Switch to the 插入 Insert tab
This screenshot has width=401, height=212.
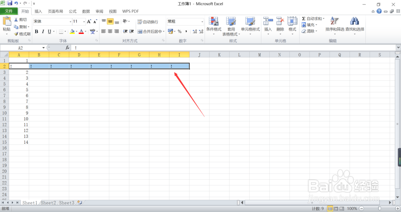[x=38, y=11]
